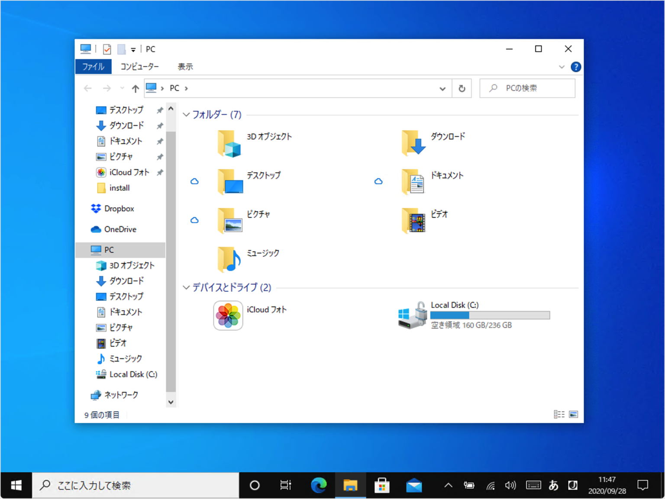665x499 pixels.
Task: Unpin iCloud フォト from quick access
Action: coord(160,172)
